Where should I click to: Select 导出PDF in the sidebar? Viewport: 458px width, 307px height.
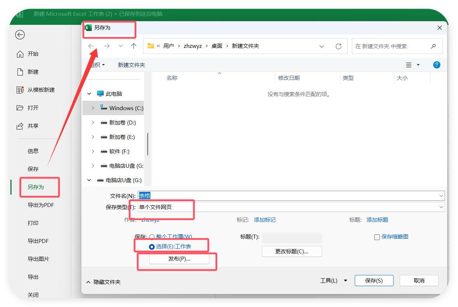pyautogui.click(x=38, y=241)
